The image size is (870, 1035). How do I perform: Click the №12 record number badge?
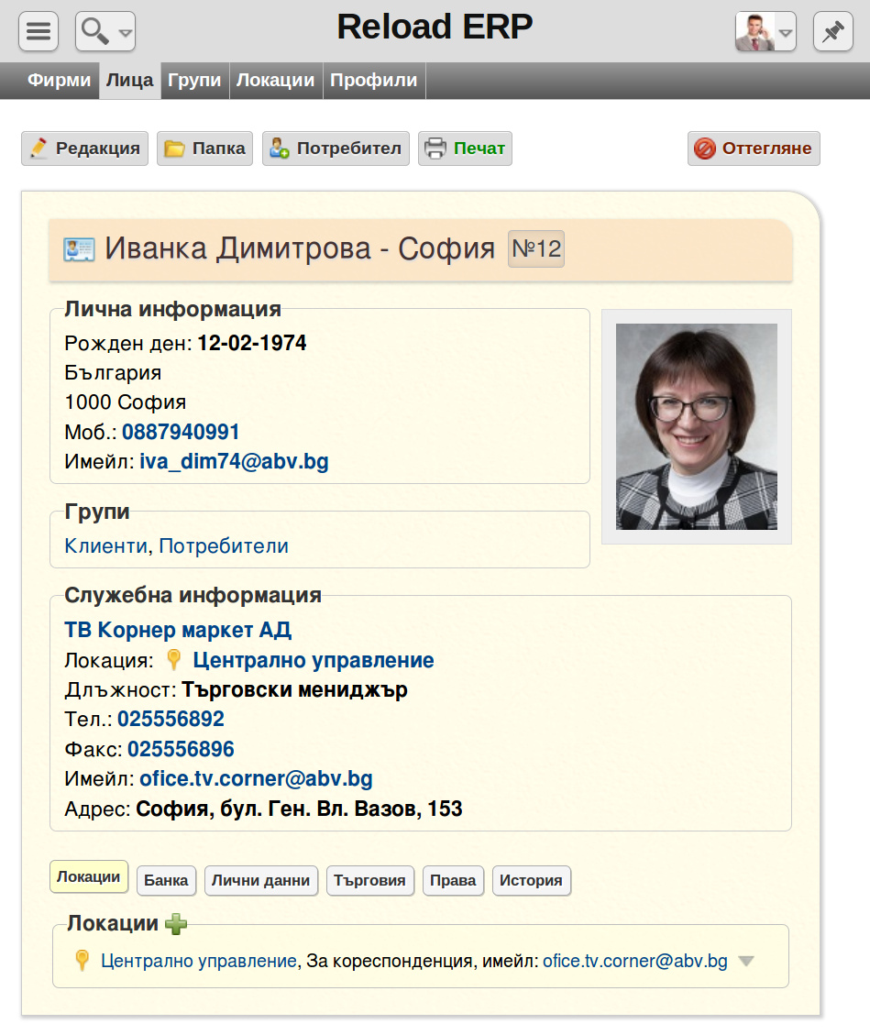tap(536, 248)
